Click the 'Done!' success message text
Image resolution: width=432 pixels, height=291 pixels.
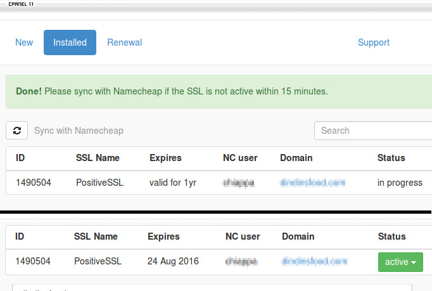[x=172, y=91]
